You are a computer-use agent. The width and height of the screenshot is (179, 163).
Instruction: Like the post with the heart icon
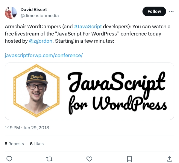click(x=89, y=159)
